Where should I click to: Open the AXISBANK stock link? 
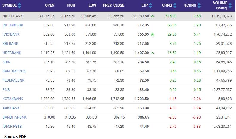(x=11, y=108)
